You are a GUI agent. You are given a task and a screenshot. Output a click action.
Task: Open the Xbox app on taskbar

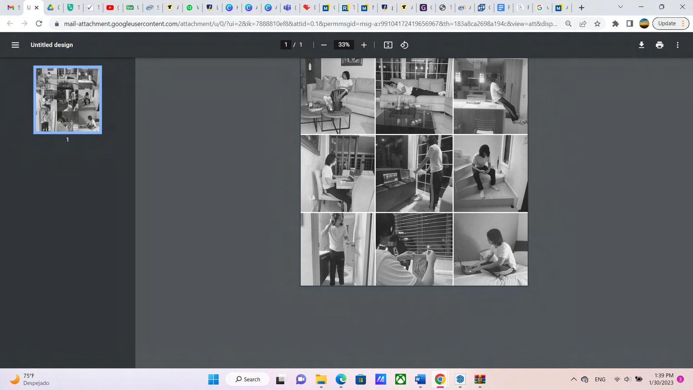[400, 379]
